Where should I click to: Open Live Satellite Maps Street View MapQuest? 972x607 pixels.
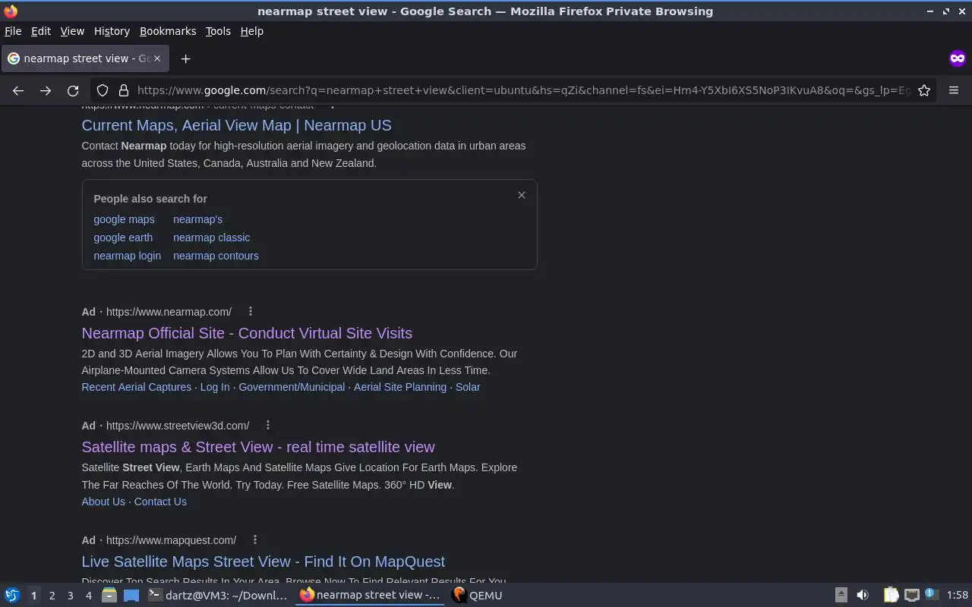[264, 561]
